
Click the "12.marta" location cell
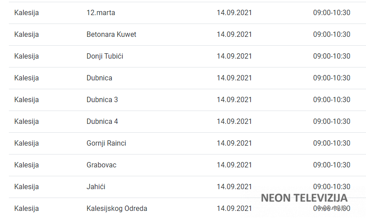(x=101, y=13)
